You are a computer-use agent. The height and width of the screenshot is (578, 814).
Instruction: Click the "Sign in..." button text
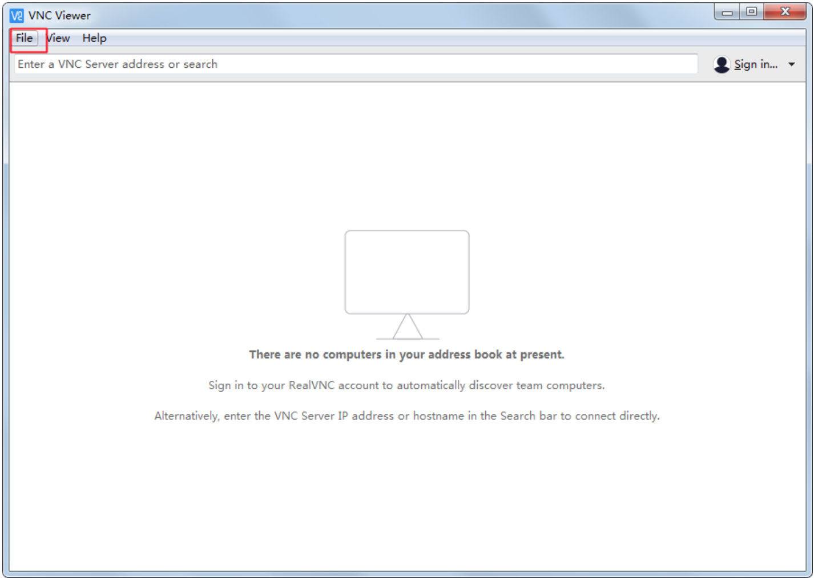[756, 64]
